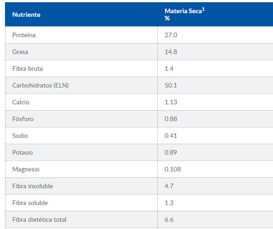273x229 pixels.
Task: Select the Fibra insoluble row label
Action: coord(33,186)
